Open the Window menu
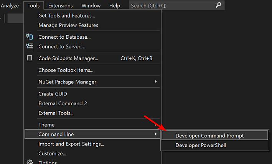 91,5
